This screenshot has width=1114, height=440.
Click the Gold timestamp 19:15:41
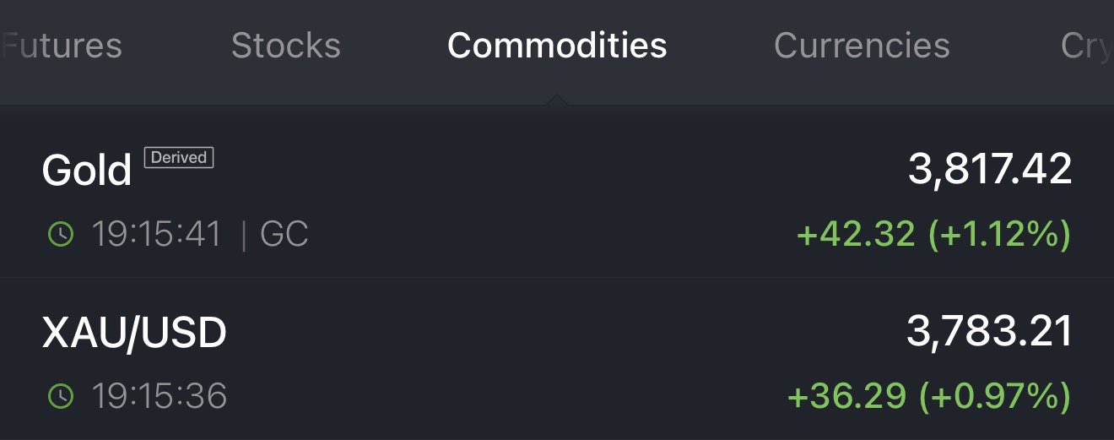click(156, 234)
